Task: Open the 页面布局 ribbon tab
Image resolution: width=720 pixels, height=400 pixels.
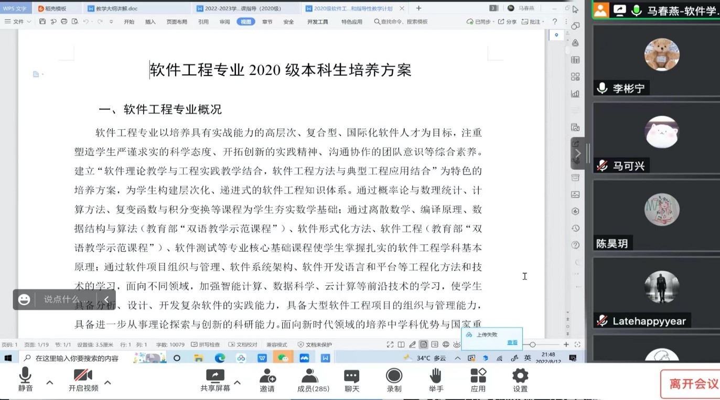Action: pos(176,21)
